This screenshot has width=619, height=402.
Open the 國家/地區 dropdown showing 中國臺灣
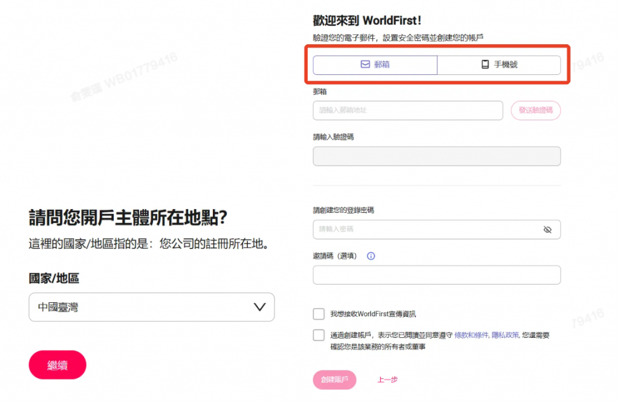tap(152, 307)
